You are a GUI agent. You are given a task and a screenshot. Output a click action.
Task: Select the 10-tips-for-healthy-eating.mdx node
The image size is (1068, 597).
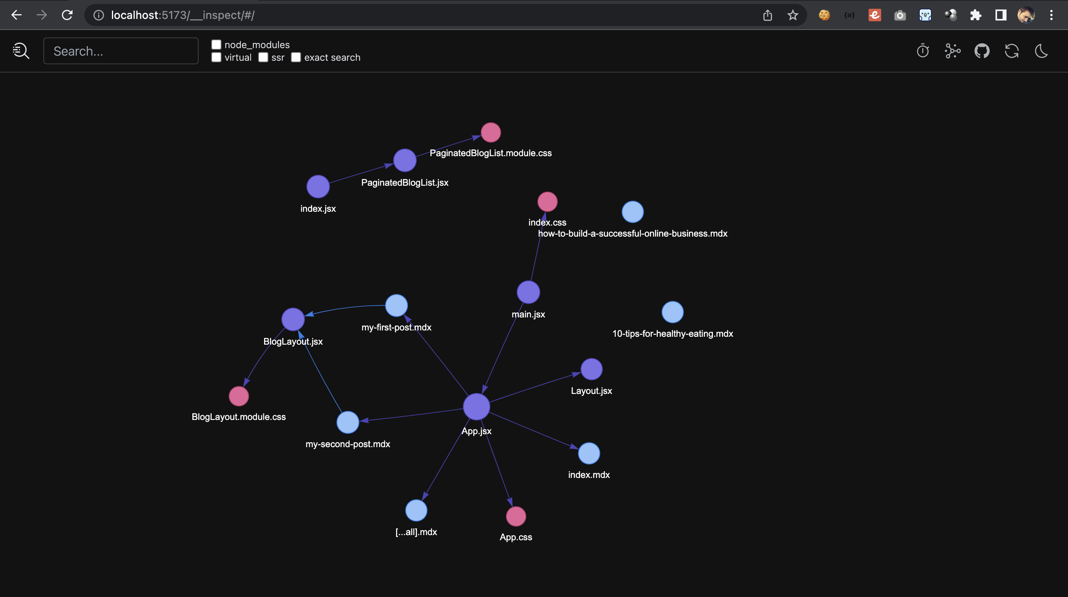pos(672,312)
